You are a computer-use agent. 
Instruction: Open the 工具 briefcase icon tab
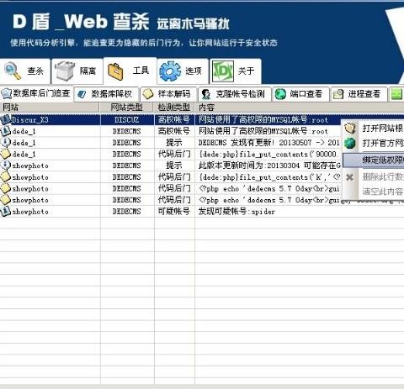coord(115,71)
